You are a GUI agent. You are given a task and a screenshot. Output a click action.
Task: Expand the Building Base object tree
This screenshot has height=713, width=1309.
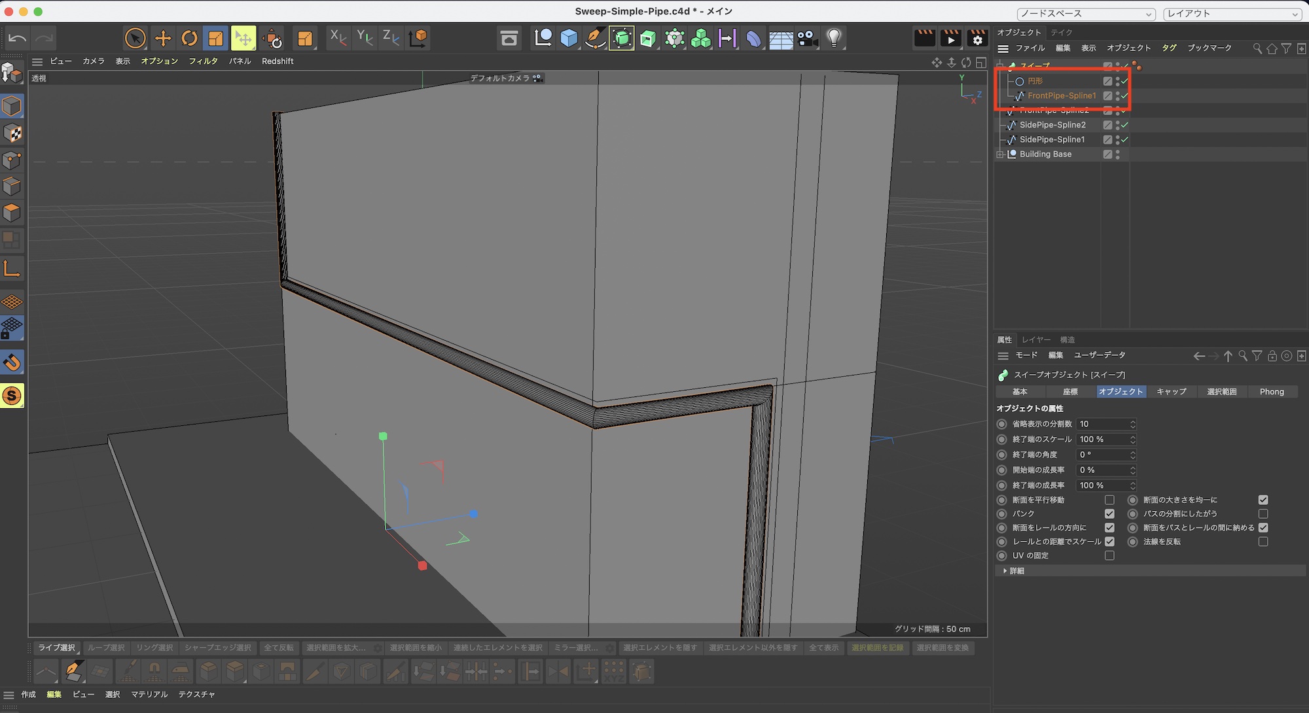click(1000, 154)
